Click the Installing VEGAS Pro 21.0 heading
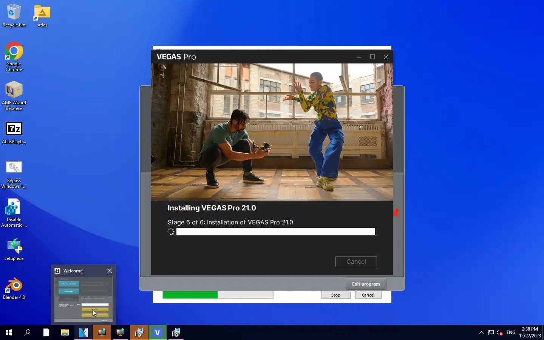The height and width of the screenshot is (340, 544). [x=212, y=208]
